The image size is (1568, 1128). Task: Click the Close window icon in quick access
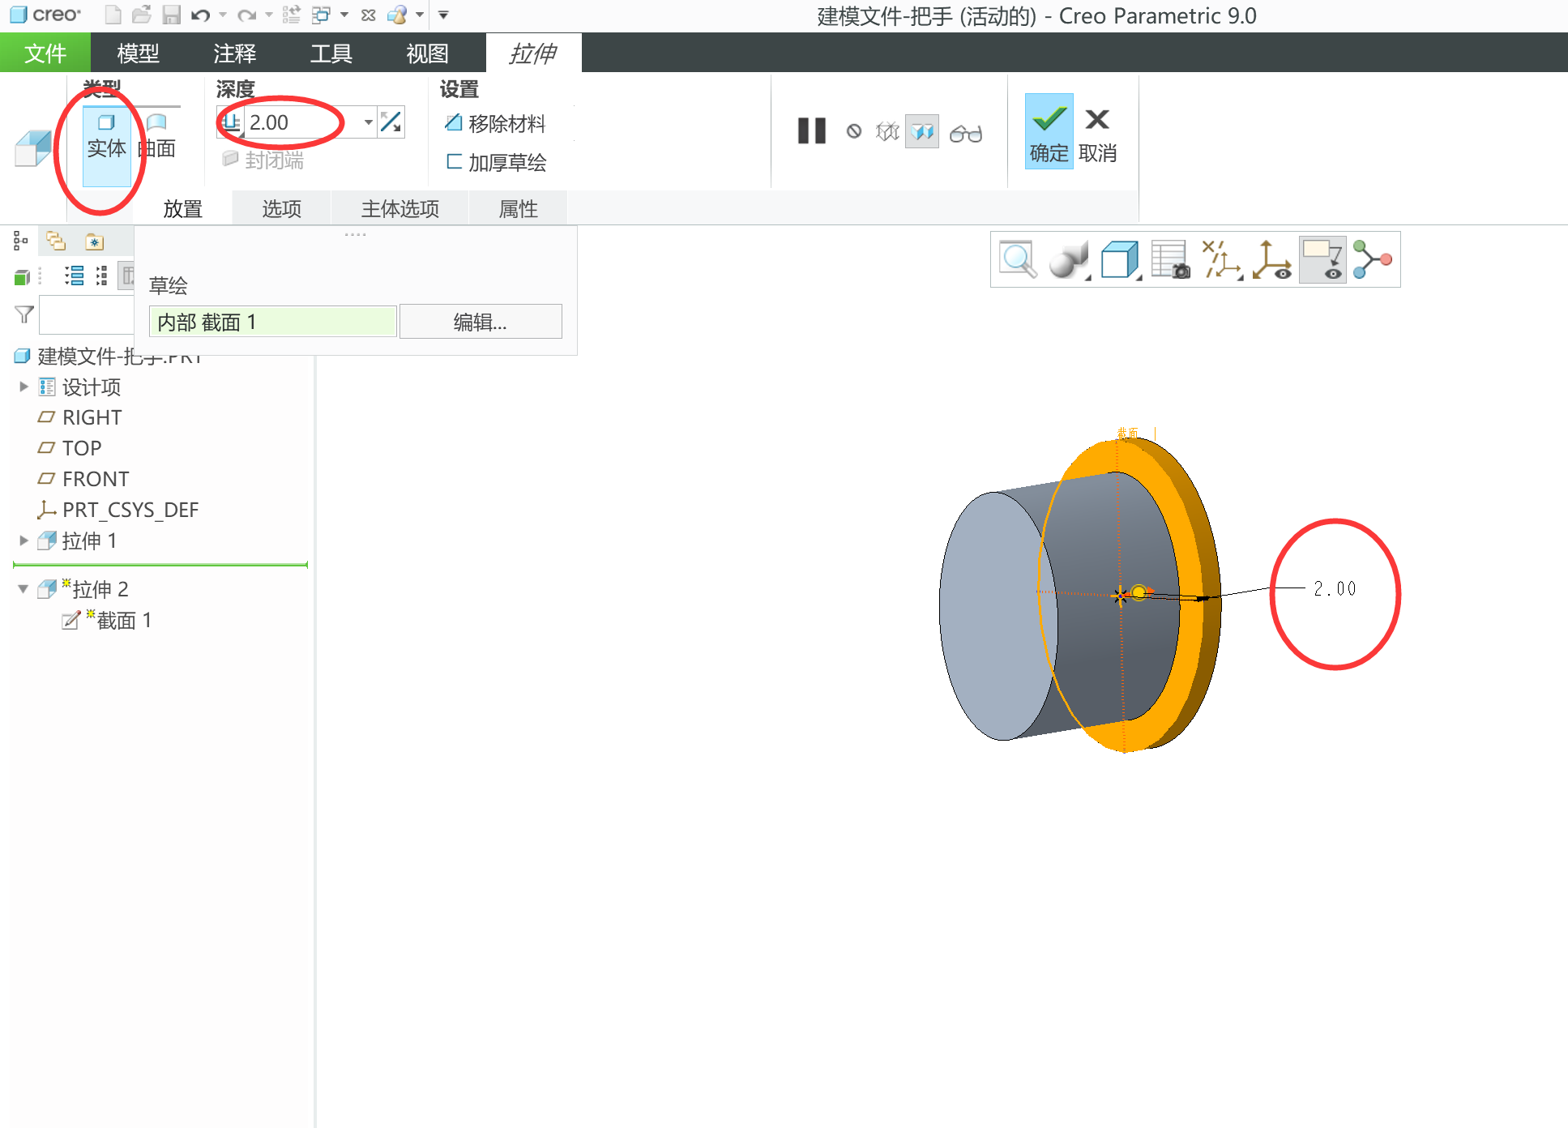pos(369,15)
